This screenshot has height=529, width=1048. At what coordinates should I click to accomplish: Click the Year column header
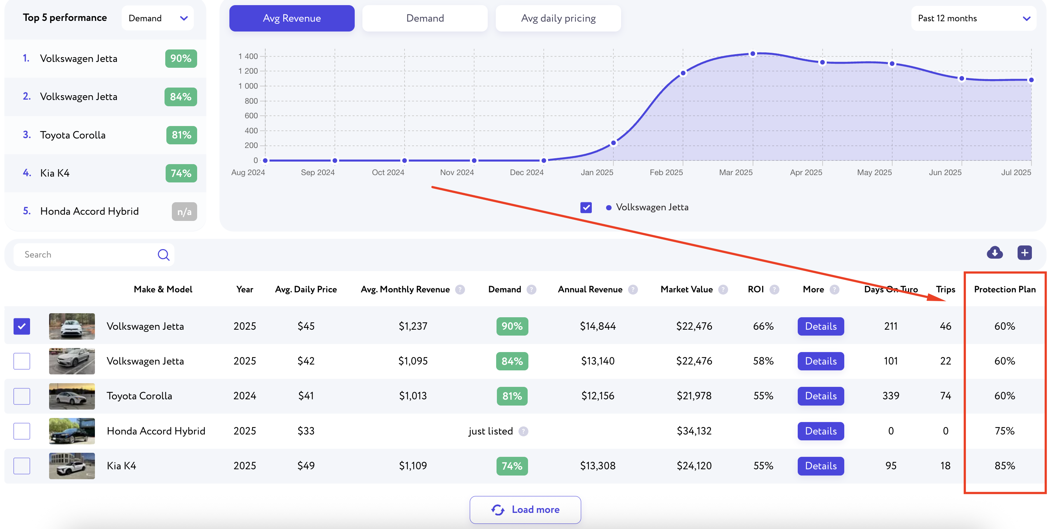(244, 289)
